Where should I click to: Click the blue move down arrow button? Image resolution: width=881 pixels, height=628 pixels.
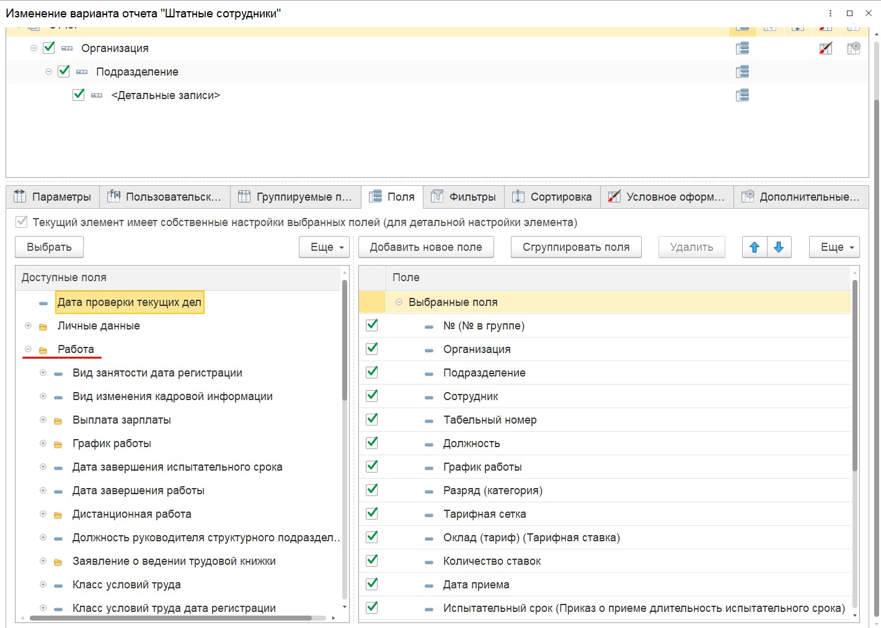click(x=779, y=247)
